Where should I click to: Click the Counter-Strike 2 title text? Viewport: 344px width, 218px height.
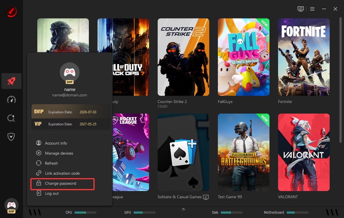point(172,102)
